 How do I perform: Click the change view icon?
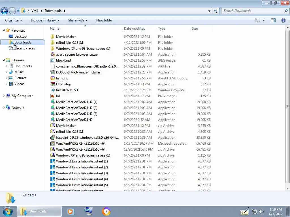coord(258,20)
